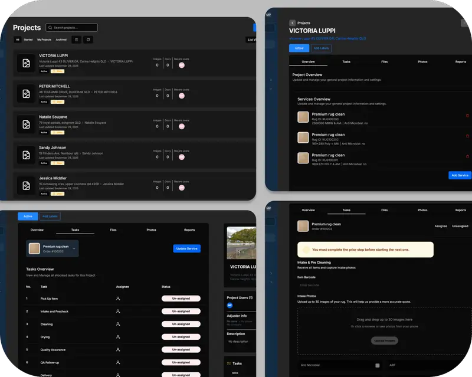Select the VICTORIA LUPPI project icon
472x377 pixels.
pos(25,64)
